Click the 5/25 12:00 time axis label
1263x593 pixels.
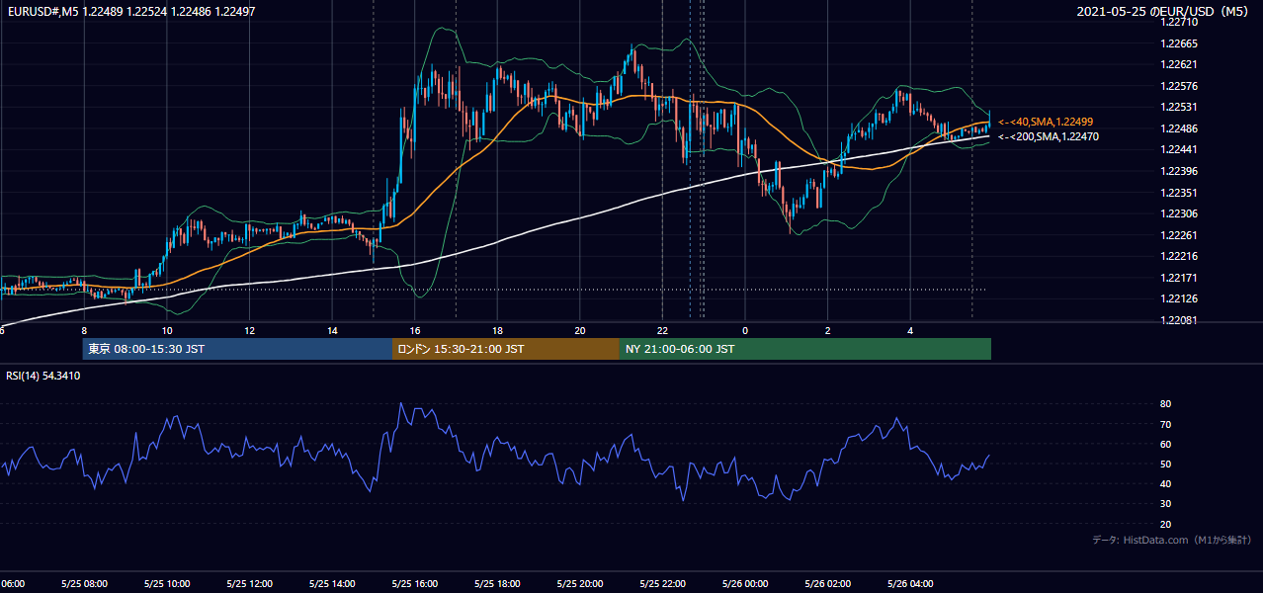click(x=249, y=584)
